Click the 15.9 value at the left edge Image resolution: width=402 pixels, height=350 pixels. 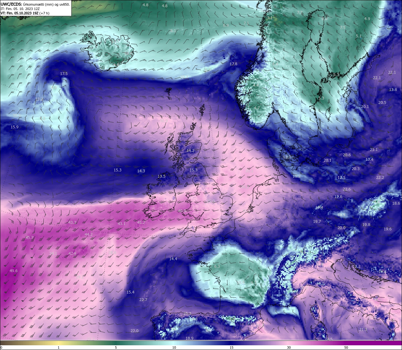[14, 127]
